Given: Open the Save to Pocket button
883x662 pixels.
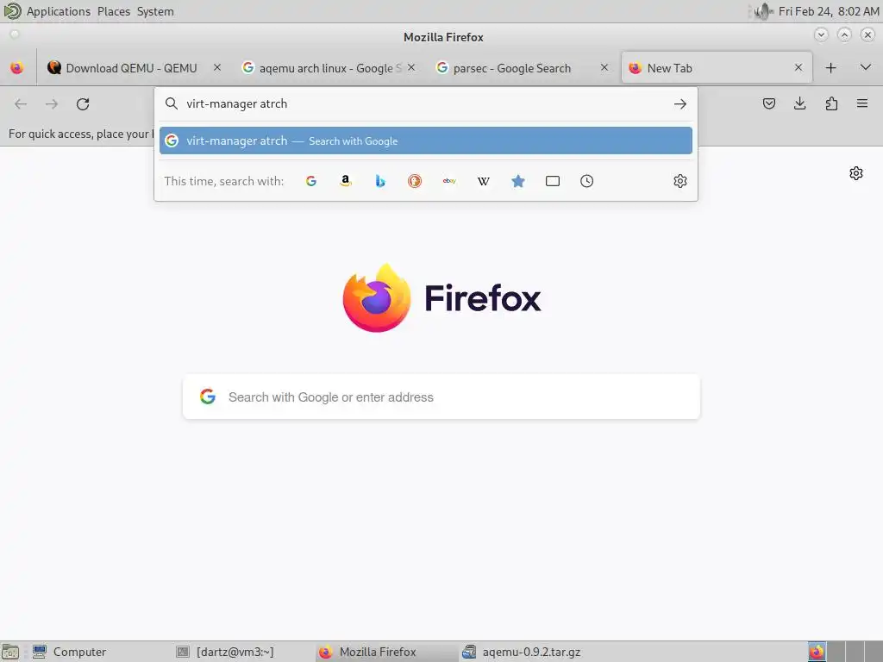Looking at the screenshot, I should (x=768, y=103).
